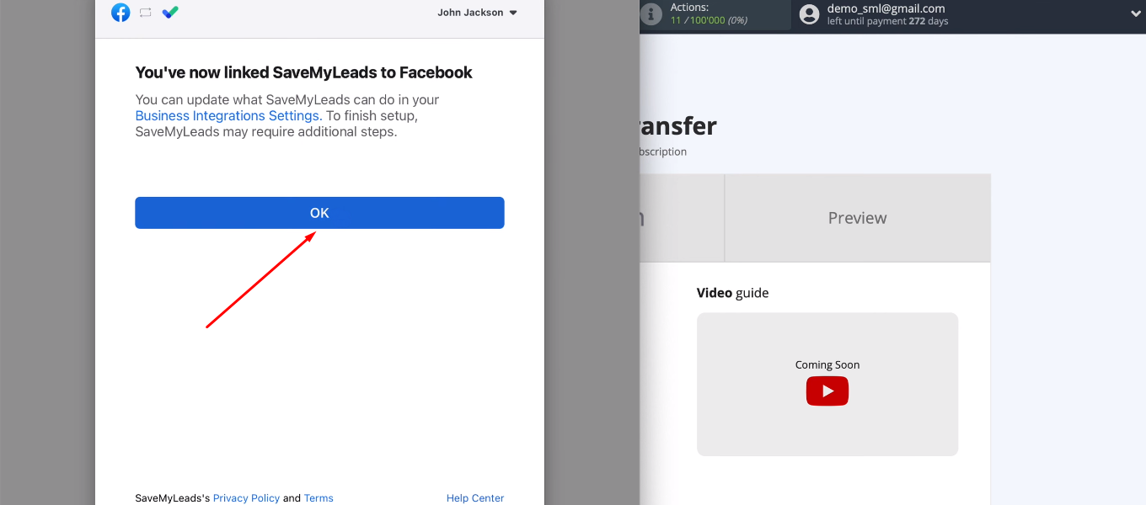Click the Facebook logo icon
This screenshot has height=505, width=1146.
[120, 13]
